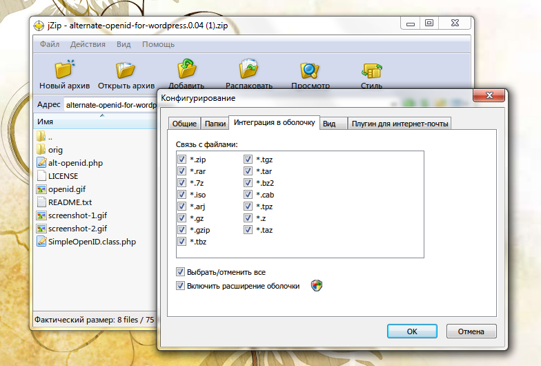Open the Вид tab in configuration dialog

[333, 124]
